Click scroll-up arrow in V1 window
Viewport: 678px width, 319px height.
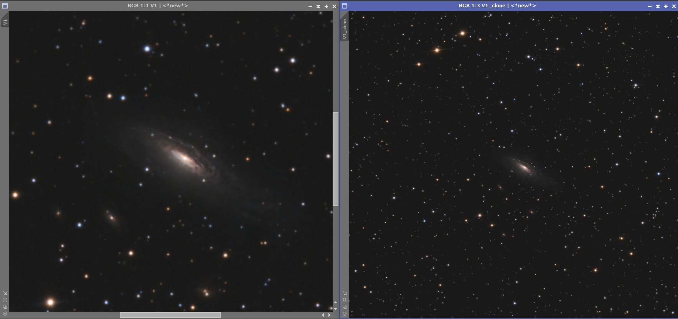pyautogui.click(x=335, y=303)
